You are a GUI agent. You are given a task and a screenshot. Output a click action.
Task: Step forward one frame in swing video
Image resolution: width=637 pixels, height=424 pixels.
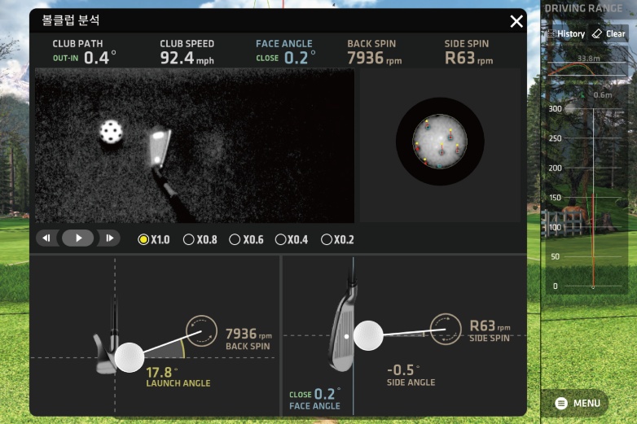coord(108,238)
